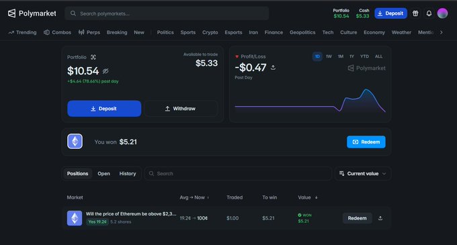Open the Sports category
The image size is (457, 245).
(188, 32)
